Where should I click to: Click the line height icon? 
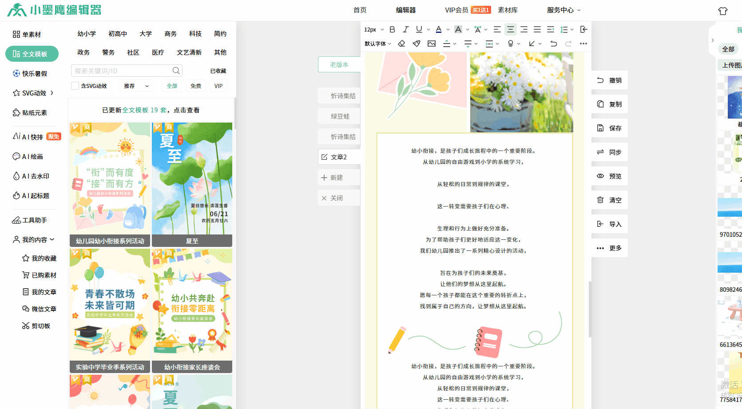coord(564,29)
